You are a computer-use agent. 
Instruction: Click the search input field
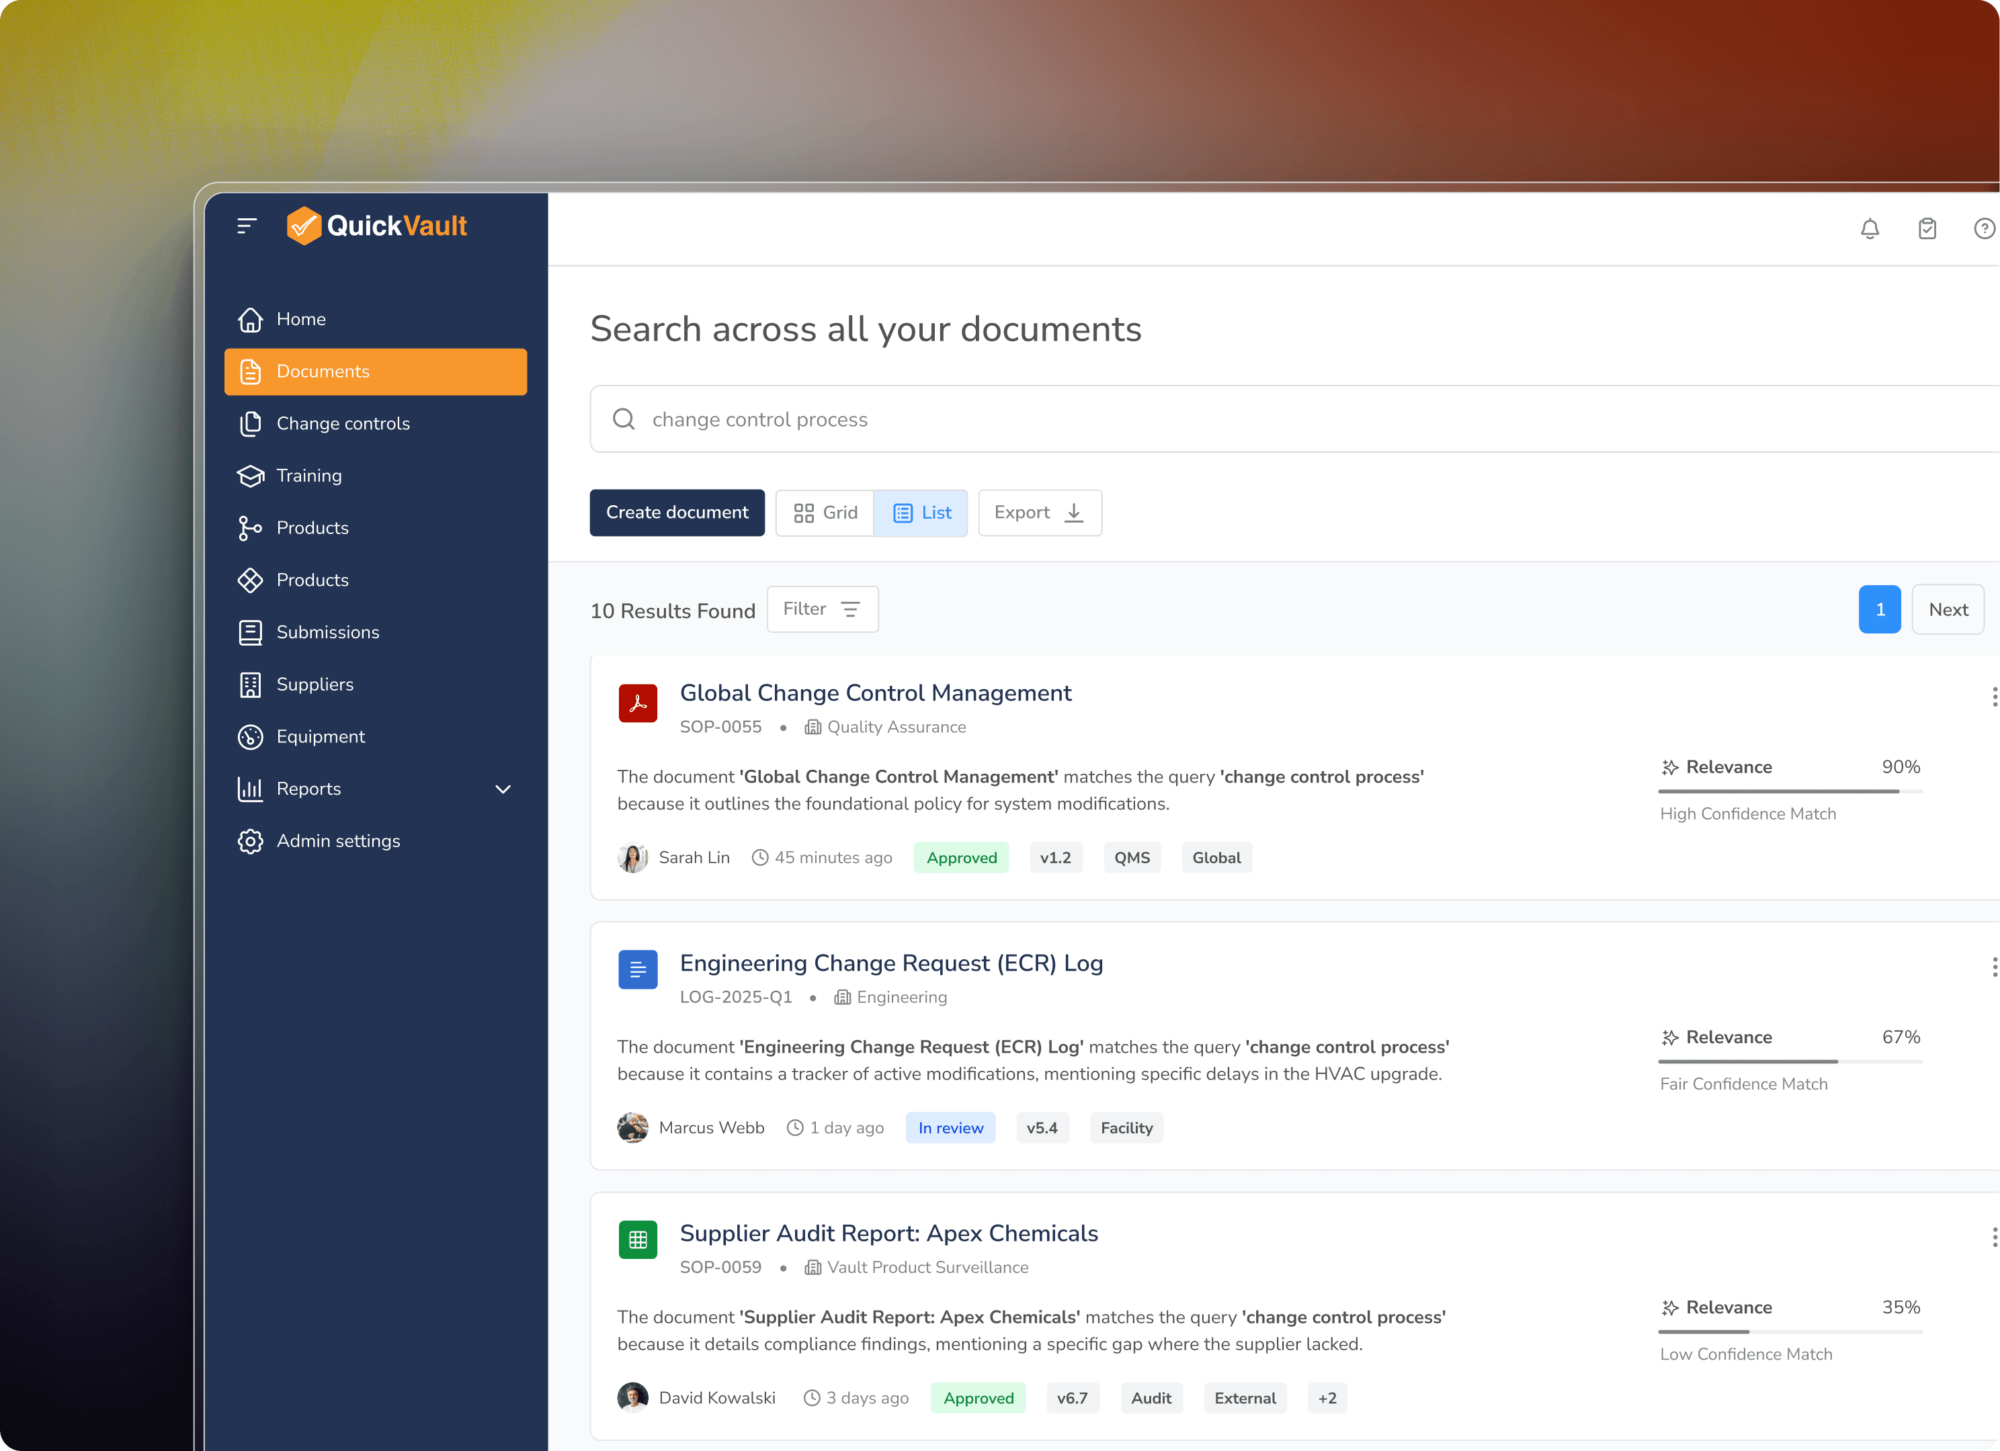click(1235, 420)
